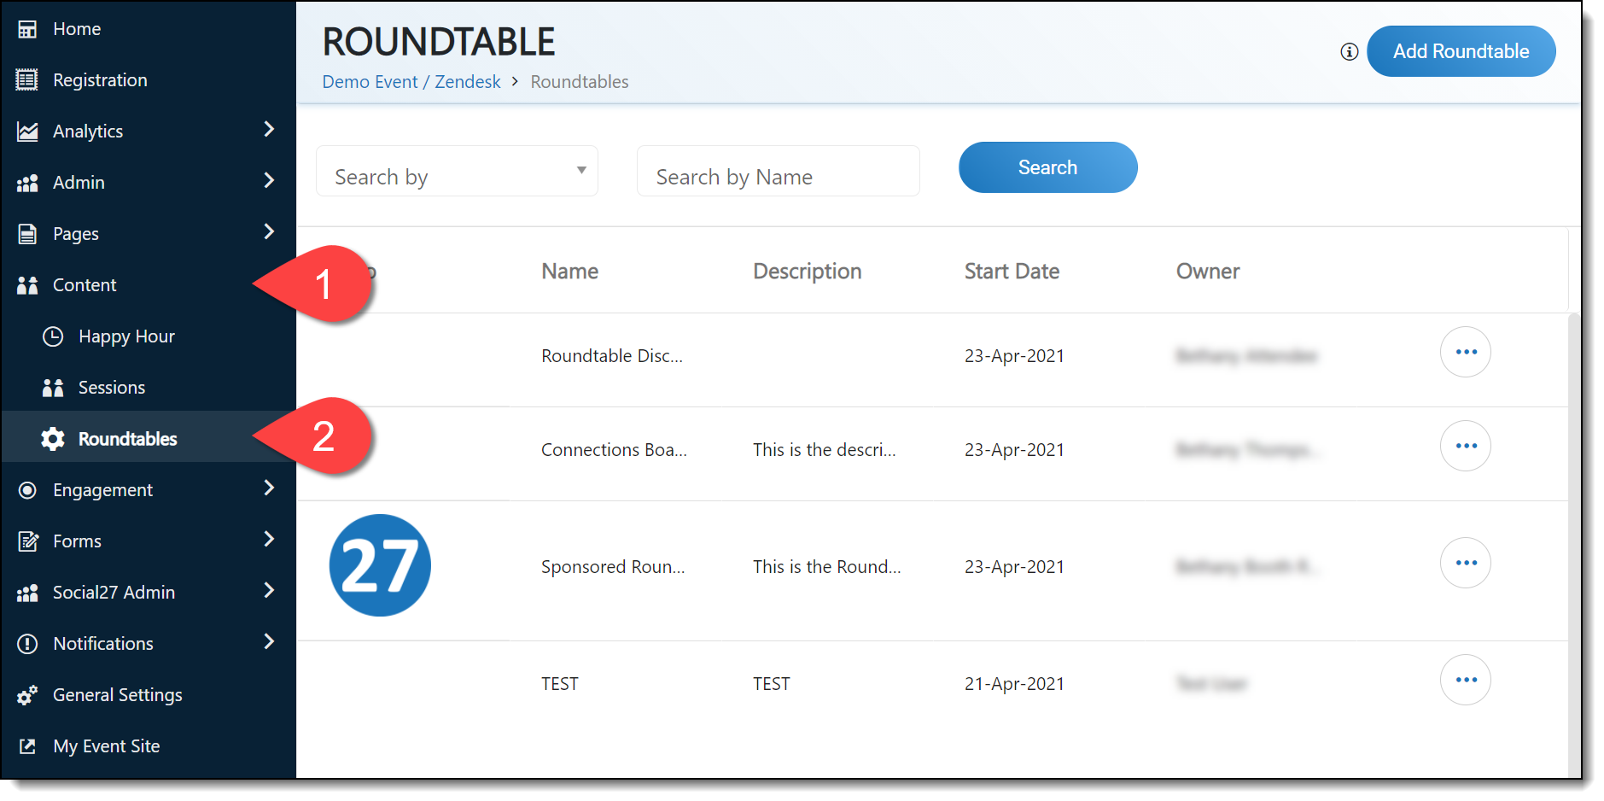This screenshot has width=1604, height=801.
Task: Open the Demo Event / Zendesk breadcrumb link
Action: coord(411,82)
